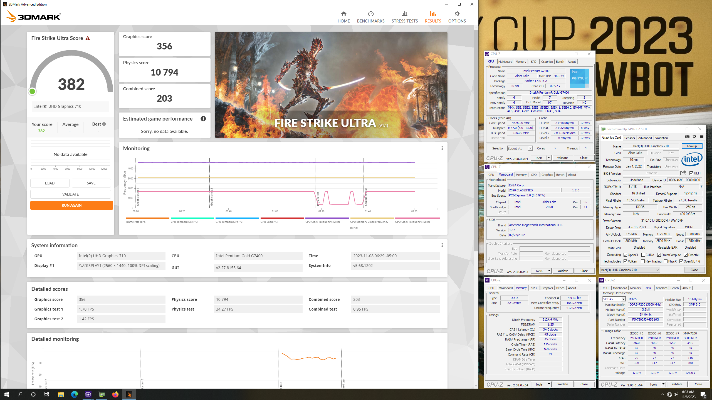712x400 pixels.
Task: Expand Tools arrow in CPU-Z processor window
Action: [x=549, y=158]
